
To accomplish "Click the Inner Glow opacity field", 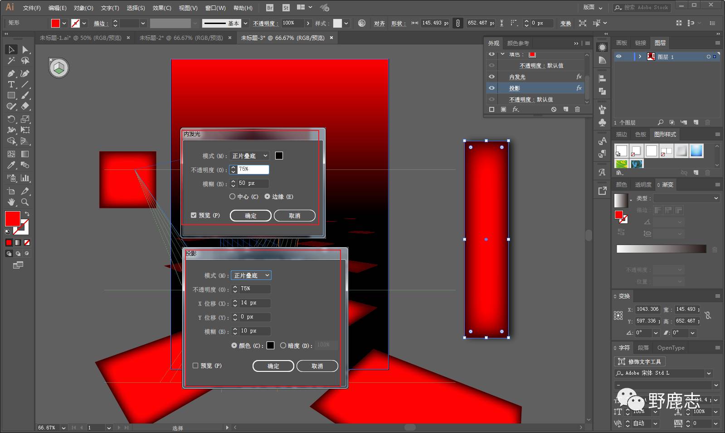I will [253, 169].
